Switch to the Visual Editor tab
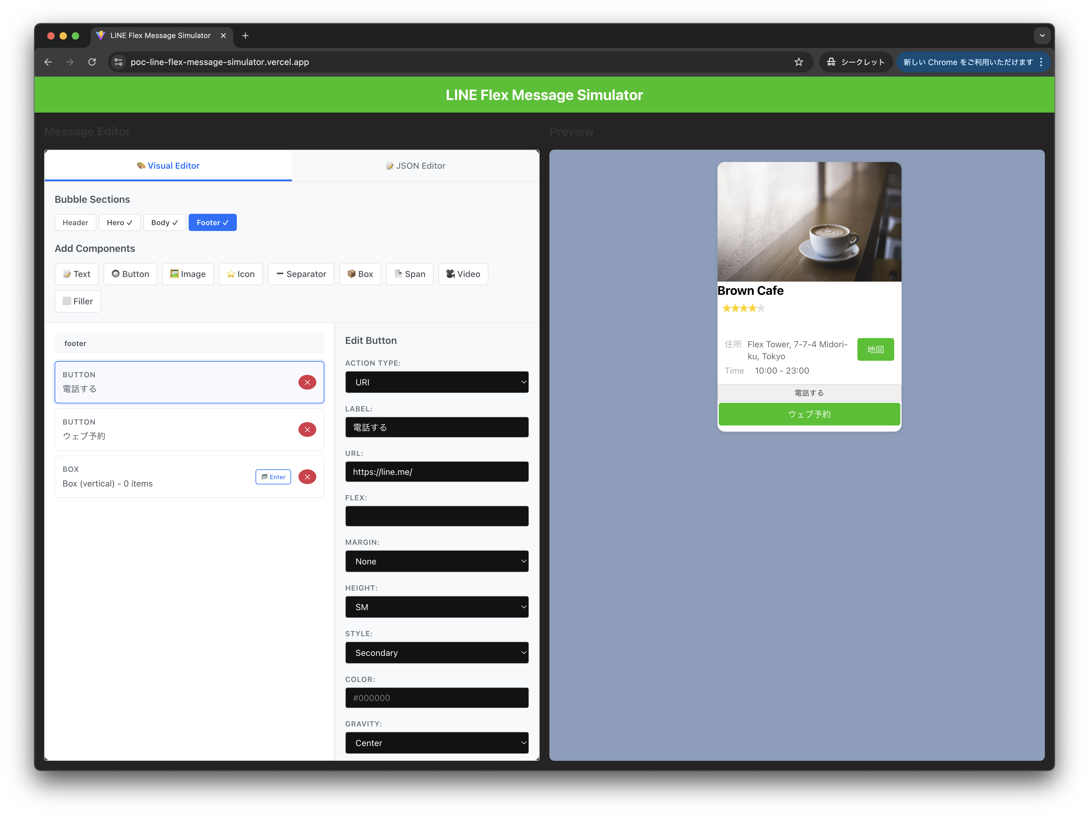Viewport: 1089px width, 816px height. point(168,165)
